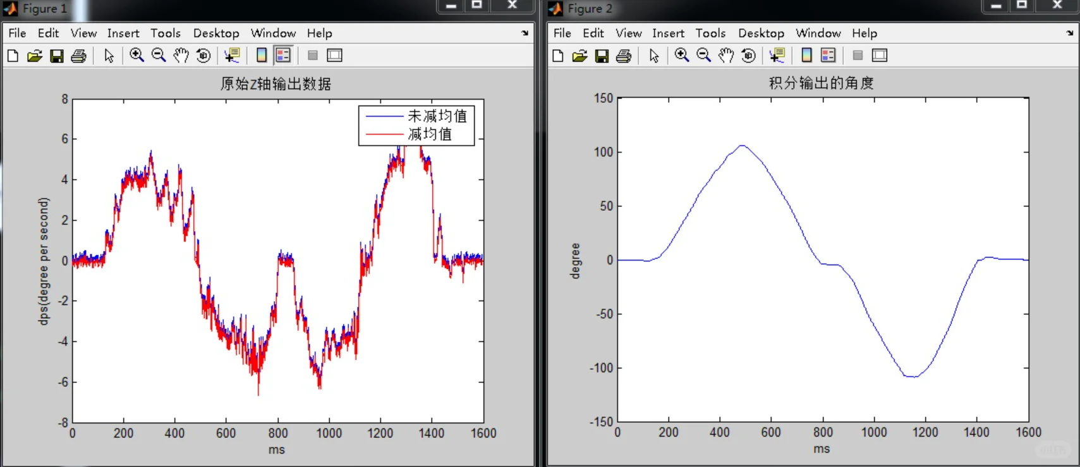Open a file from Figure 2 toolbar
The height and width of the screenshot is (467, 1080).
pyautogui.click(x=579, y=56)
